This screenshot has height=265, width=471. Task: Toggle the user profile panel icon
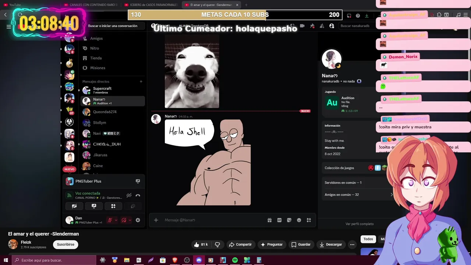pyautogui.click(x=332, y=26)
